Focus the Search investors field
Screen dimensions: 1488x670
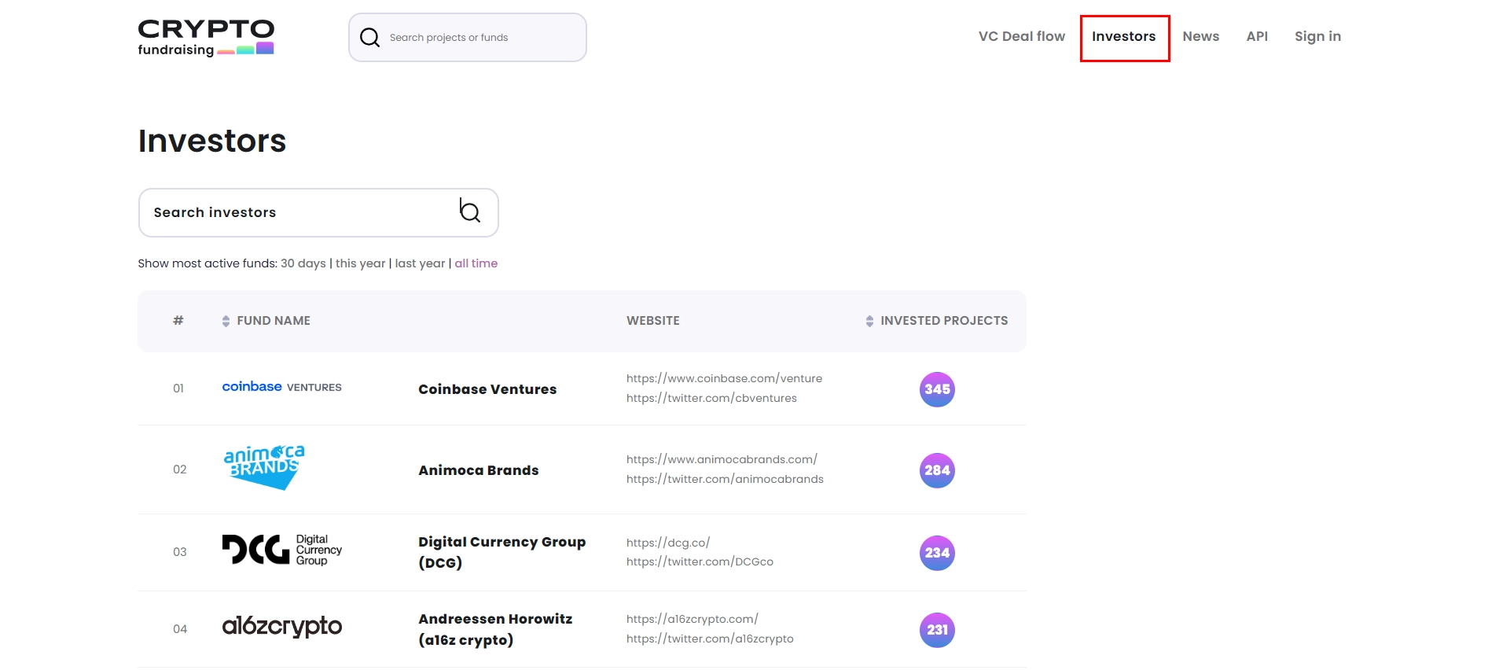coord(318,212)
